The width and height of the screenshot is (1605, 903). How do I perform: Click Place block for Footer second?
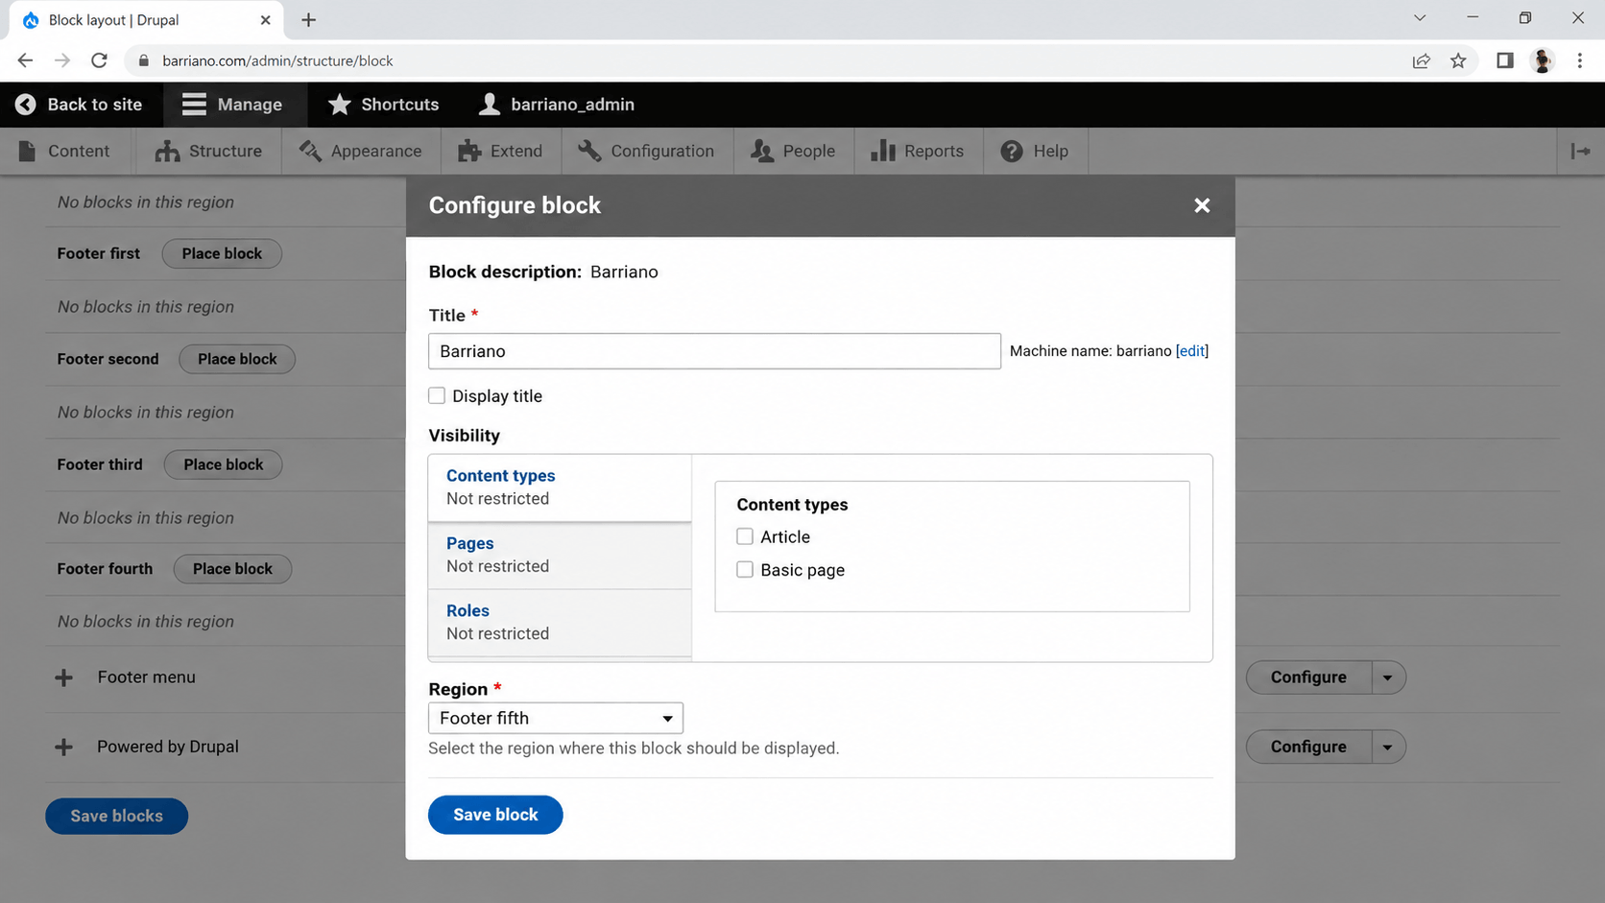(x=237, y=359)
